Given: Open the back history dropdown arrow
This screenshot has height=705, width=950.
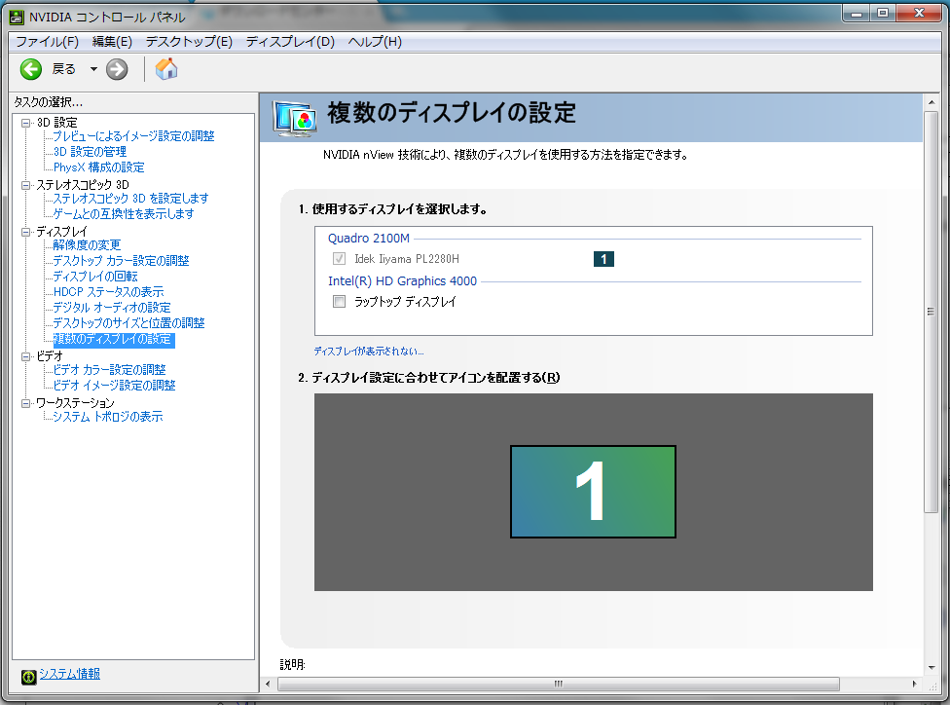Looking at the screenshot, I should (x=93, y=69).
